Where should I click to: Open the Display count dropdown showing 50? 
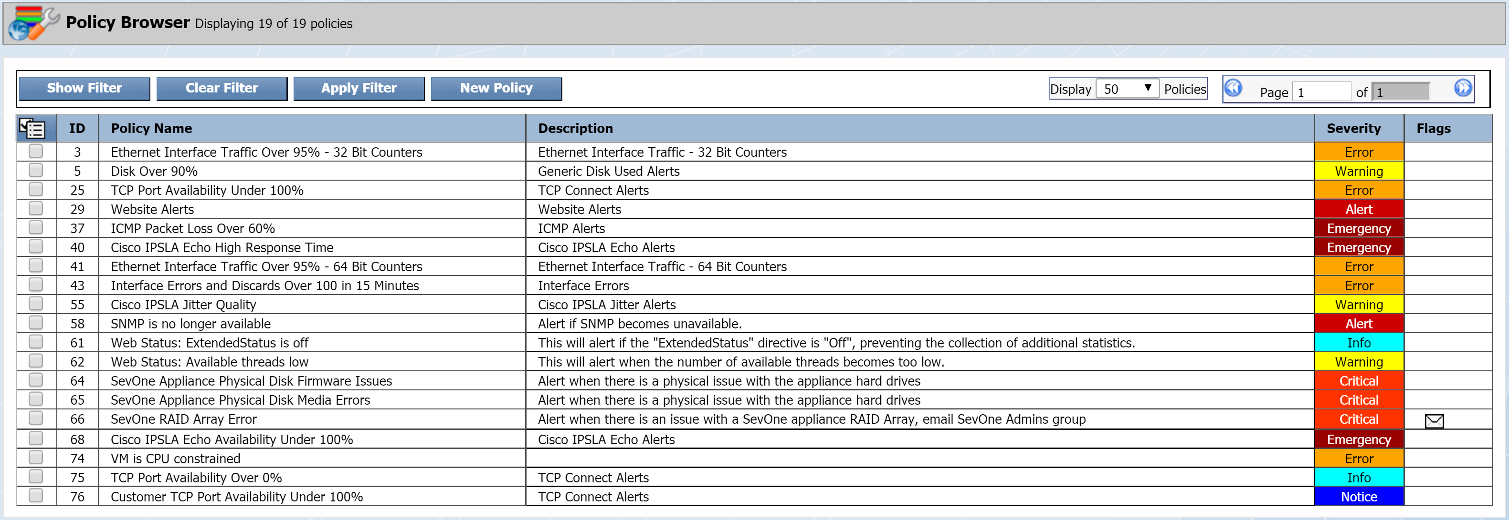(x=1127, y=89)
